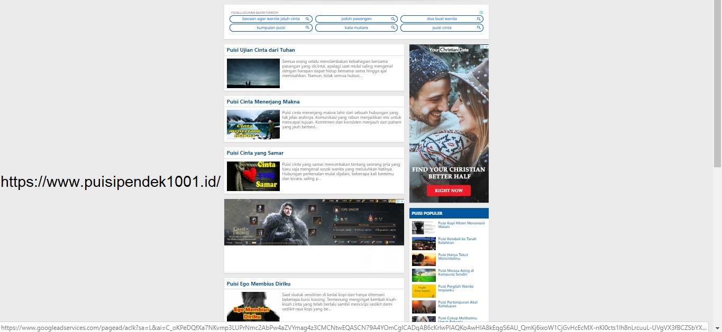722x332 pixels.
Task: Click Kembali ke Tanah Kelahiran thumbnail
Action: point(424,243)
